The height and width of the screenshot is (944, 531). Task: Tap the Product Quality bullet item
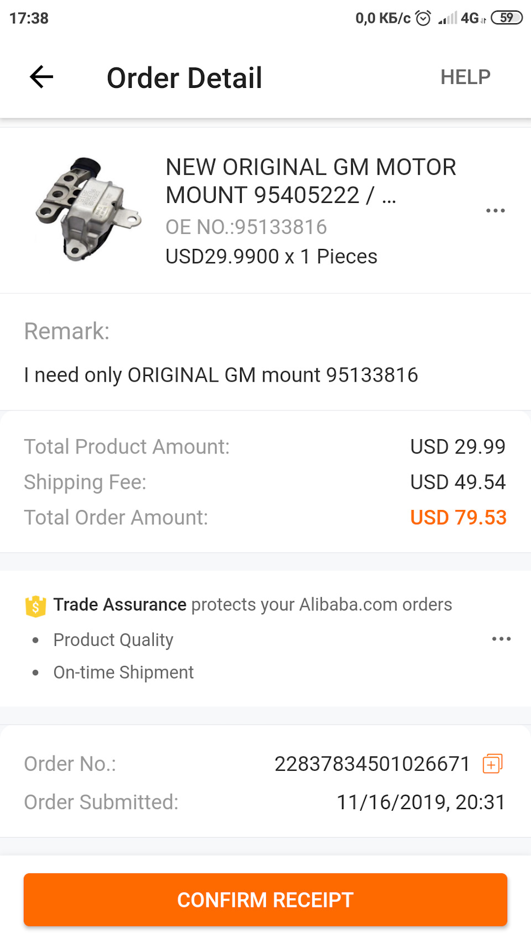click(113, 640)
